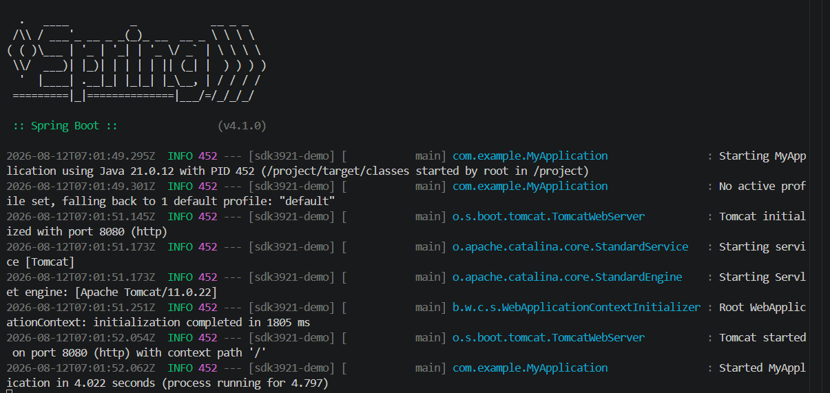Click timestamp '2026-08-12T07:01:49.295Z'
The width and height of the screenshot is (830, 393).
click(81, 156)
